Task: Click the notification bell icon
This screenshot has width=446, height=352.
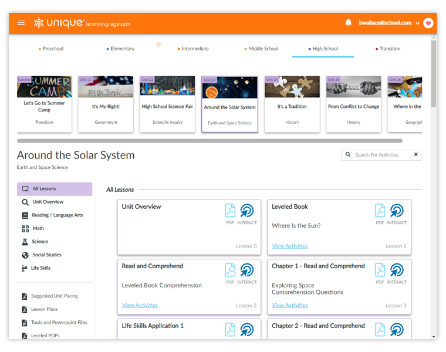Action: click(349, 23)
